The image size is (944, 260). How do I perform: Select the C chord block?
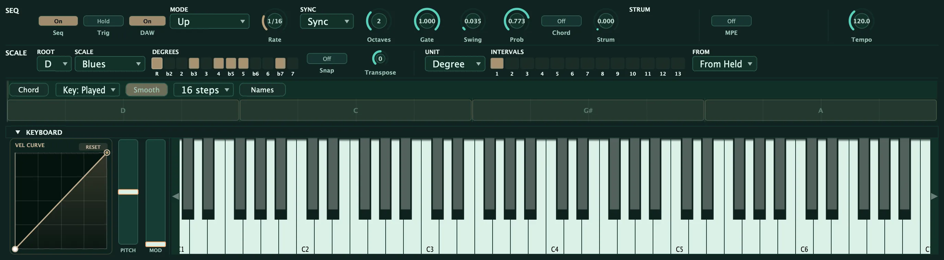click(x=355, y=110)
